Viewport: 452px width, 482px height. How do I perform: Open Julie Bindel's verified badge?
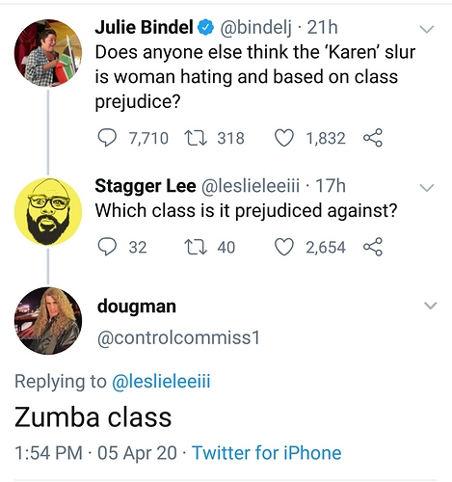coord(205,27)
